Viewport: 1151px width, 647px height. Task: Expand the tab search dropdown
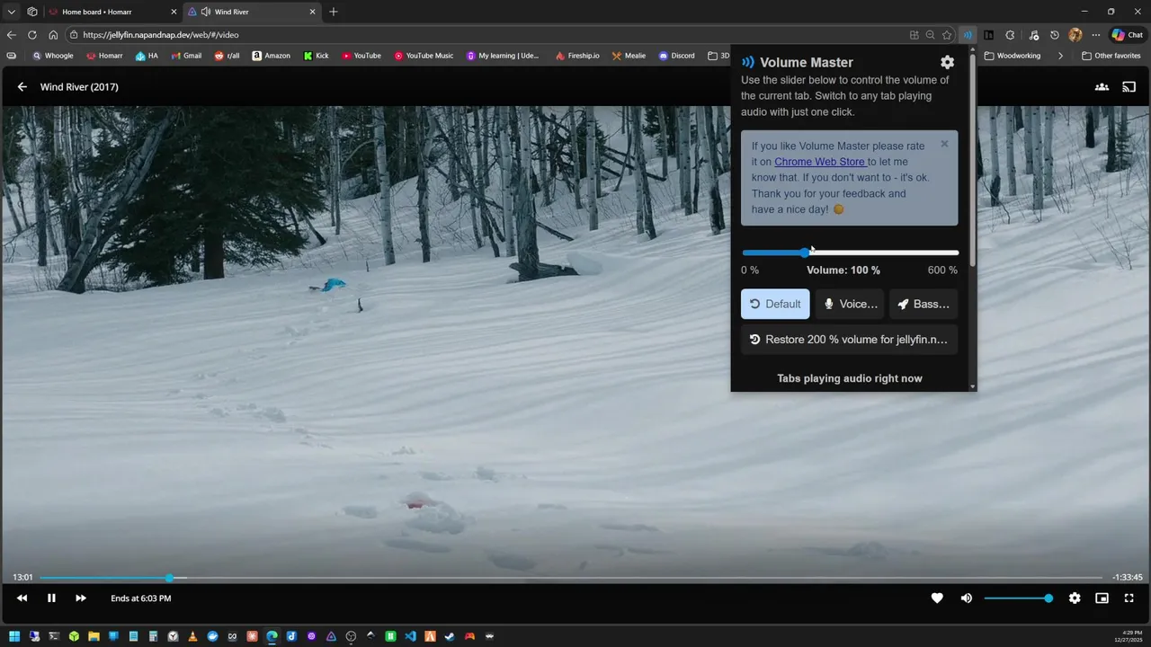pos(12,12)
